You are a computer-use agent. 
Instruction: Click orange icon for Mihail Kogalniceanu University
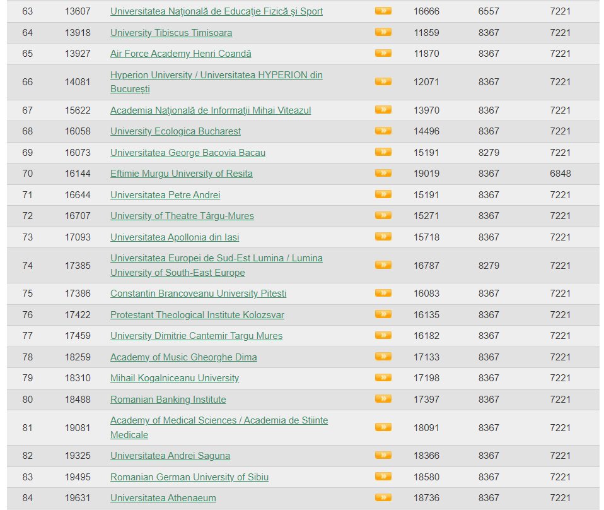pos(383,377)
